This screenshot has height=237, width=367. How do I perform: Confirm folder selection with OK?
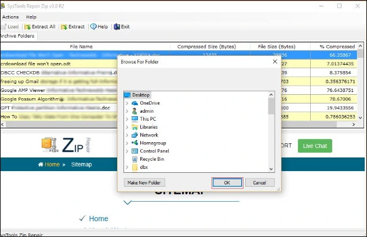click(x=227, y=183)
